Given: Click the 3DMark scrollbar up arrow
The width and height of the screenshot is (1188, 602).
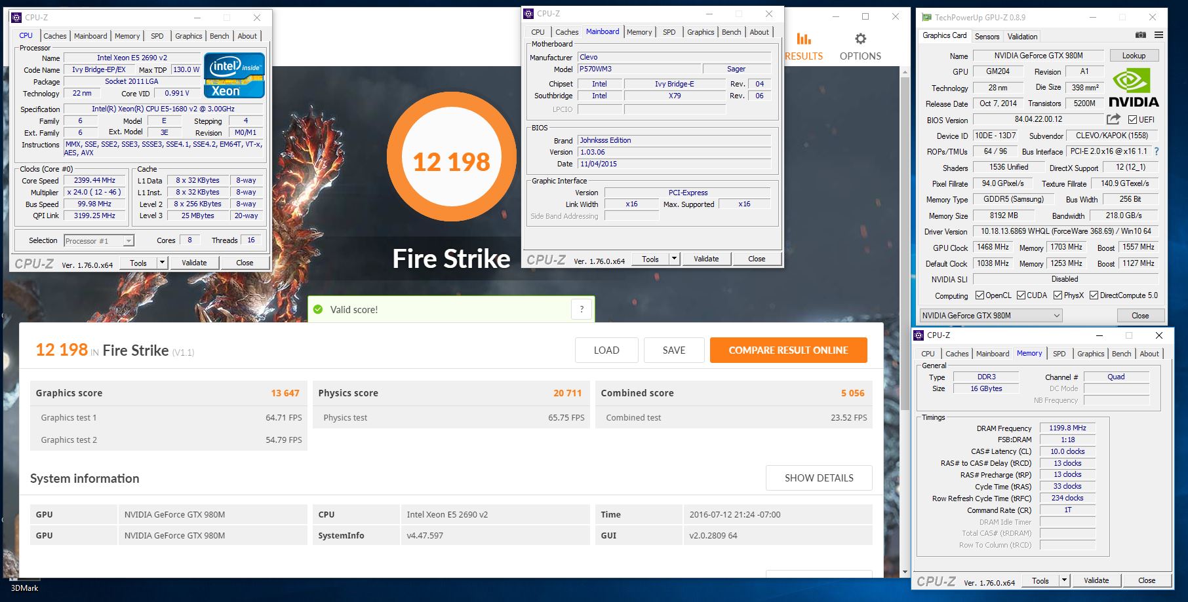Looking at the screenshot, I should pyautogui.click(x=905, y=71).
